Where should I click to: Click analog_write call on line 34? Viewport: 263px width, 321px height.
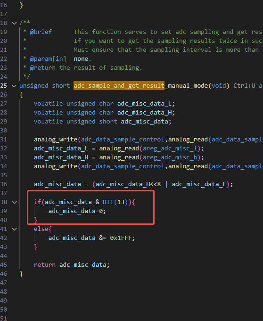[x=56, y=166]
